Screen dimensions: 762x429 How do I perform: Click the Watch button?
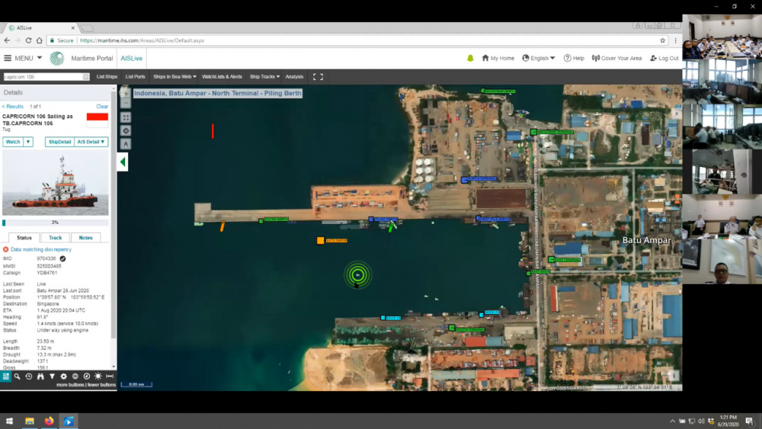point(13,142)
